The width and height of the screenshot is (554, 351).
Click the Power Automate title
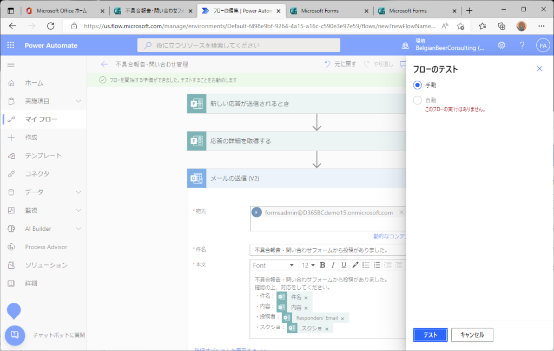pyautogui.click(x=51, y=45)
